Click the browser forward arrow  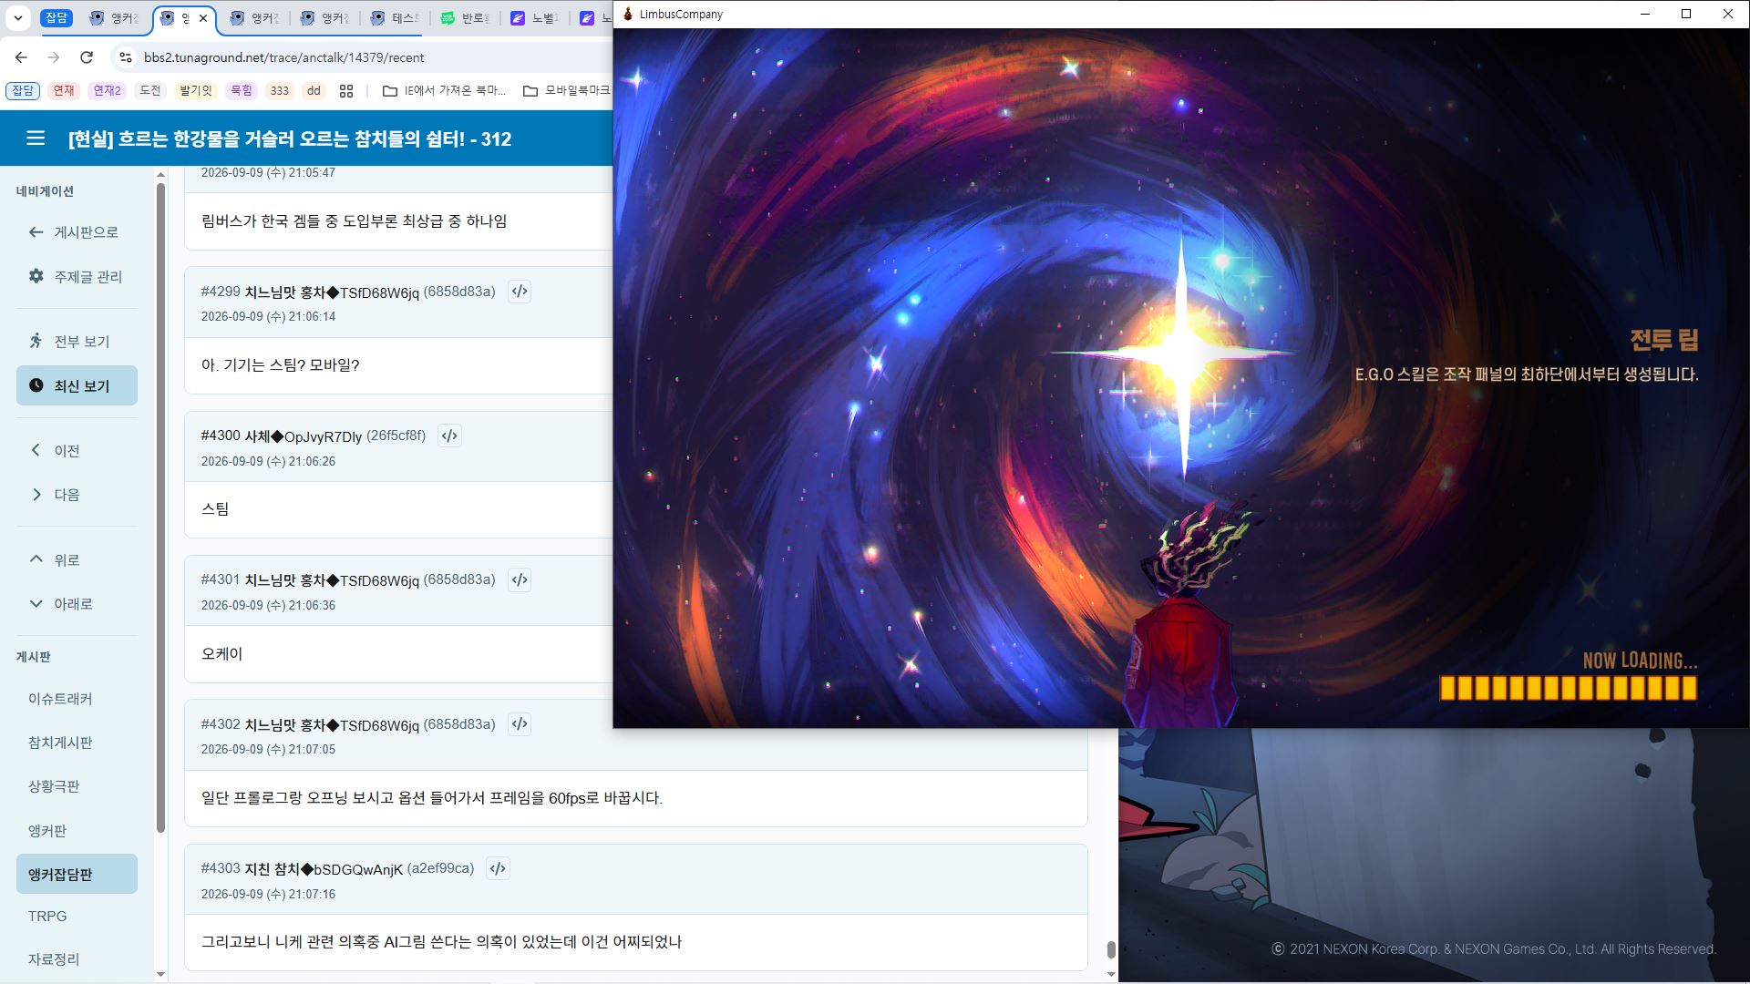[54, 57]
